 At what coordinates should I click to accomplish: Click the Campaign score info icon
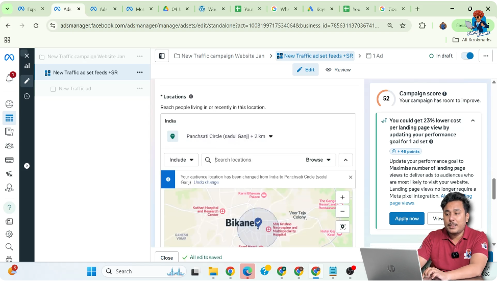click(x=445, y=94)
